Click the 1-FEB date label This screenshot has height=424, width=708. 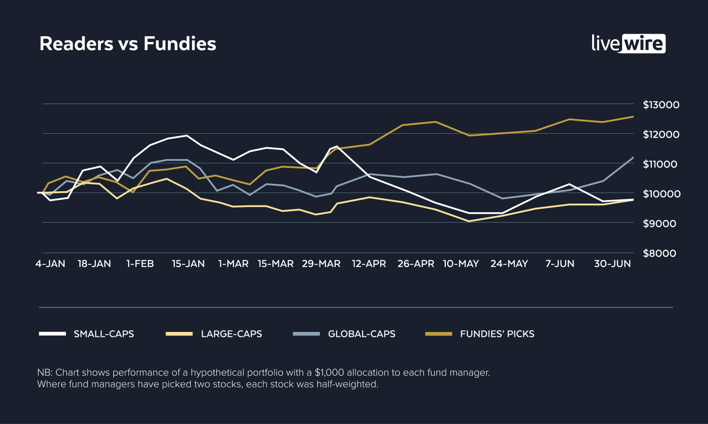coord(140,264)
